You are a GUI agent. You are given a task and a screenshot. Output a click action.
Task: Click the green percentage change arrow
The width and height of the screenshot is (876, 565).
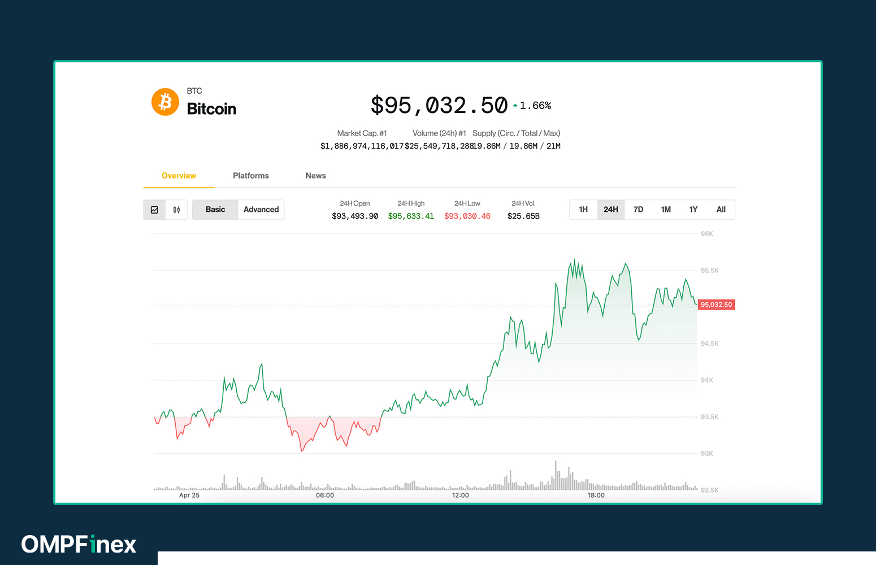pos(514,104)
